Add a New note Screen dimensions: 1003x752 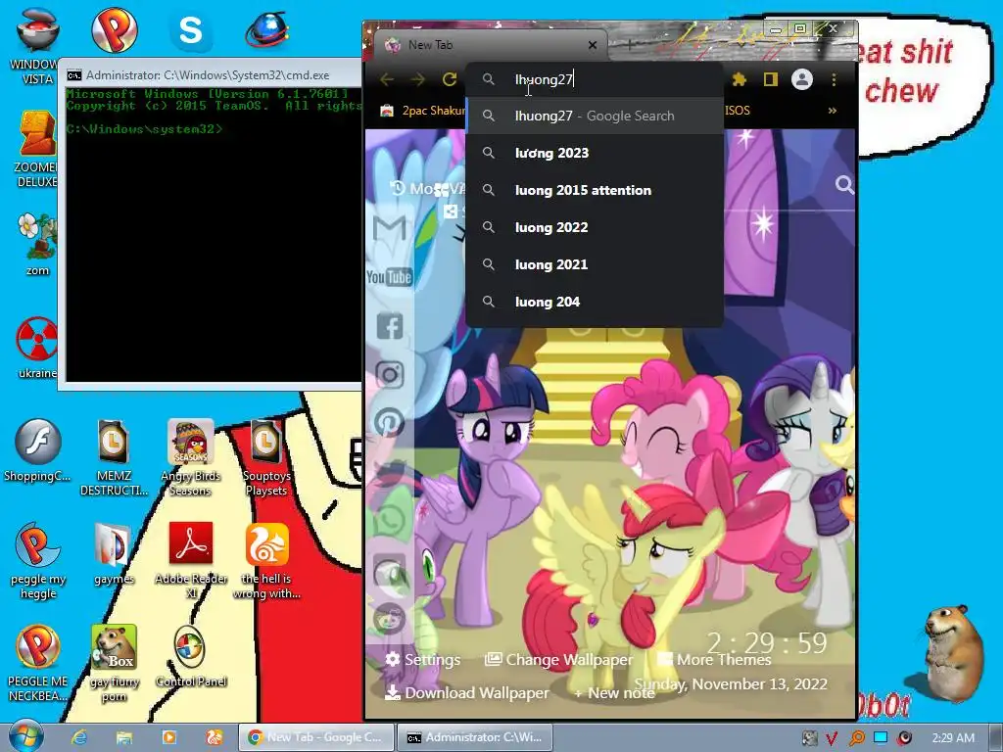click(614, 693)
